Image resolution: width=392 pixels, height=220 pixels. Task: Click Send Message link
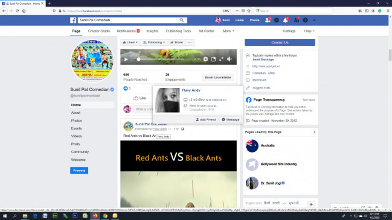pos(263,60)
